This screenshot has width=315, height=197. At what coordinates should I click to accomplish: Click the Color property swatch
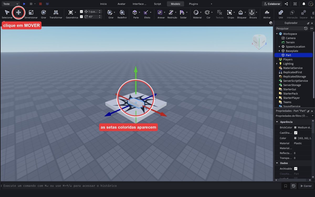(295, 138)
